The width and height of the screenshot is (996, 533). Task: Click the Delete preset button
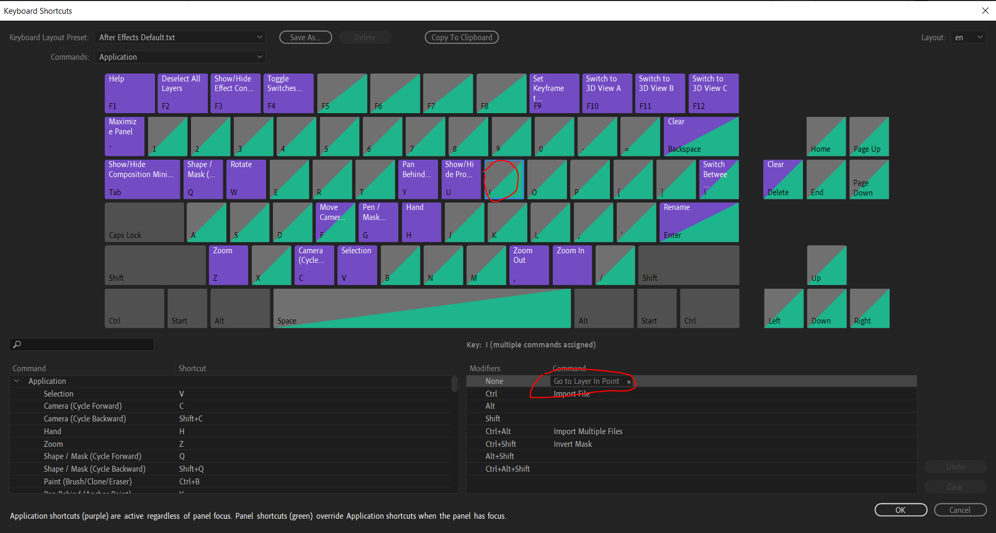pos(365,38)
